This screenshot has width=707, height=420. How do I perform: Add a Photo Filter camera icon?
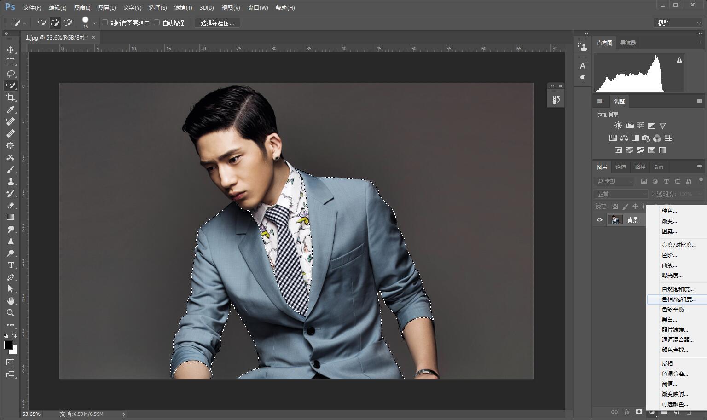[646, 138]
